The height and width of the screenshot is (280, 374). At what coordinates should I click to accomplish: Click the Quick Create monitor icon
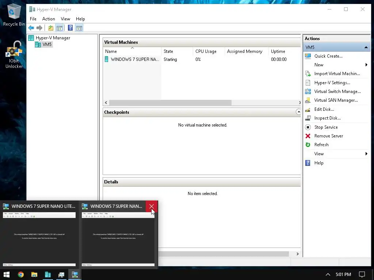[x=308, y=56]
